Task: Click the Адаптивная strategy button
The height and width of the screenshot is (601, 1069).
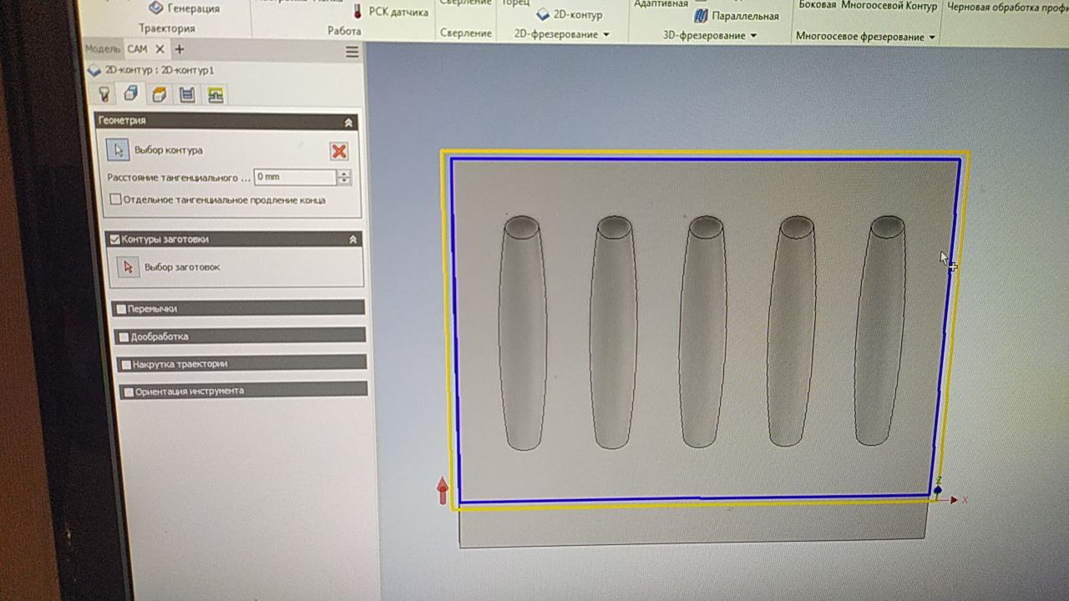Action: (x=661, y=4)
